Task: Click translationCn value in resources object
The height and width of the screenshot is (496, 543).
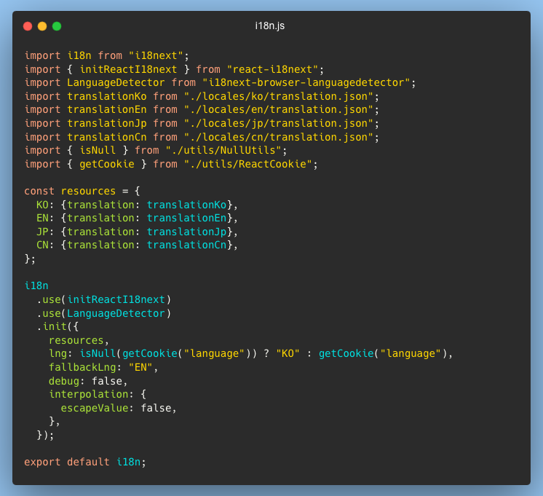Action: pos(186,245)
